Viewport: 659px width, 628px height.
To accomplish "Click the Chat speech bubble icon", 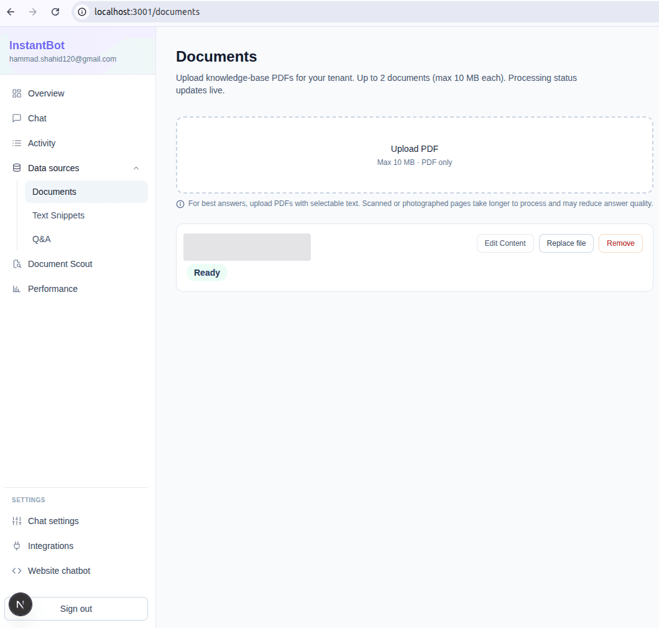I will point(16,118).
